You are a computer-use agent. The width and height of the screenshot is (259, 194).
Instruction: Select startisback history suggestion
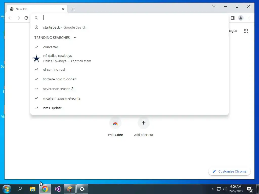(x=129, y=27)
